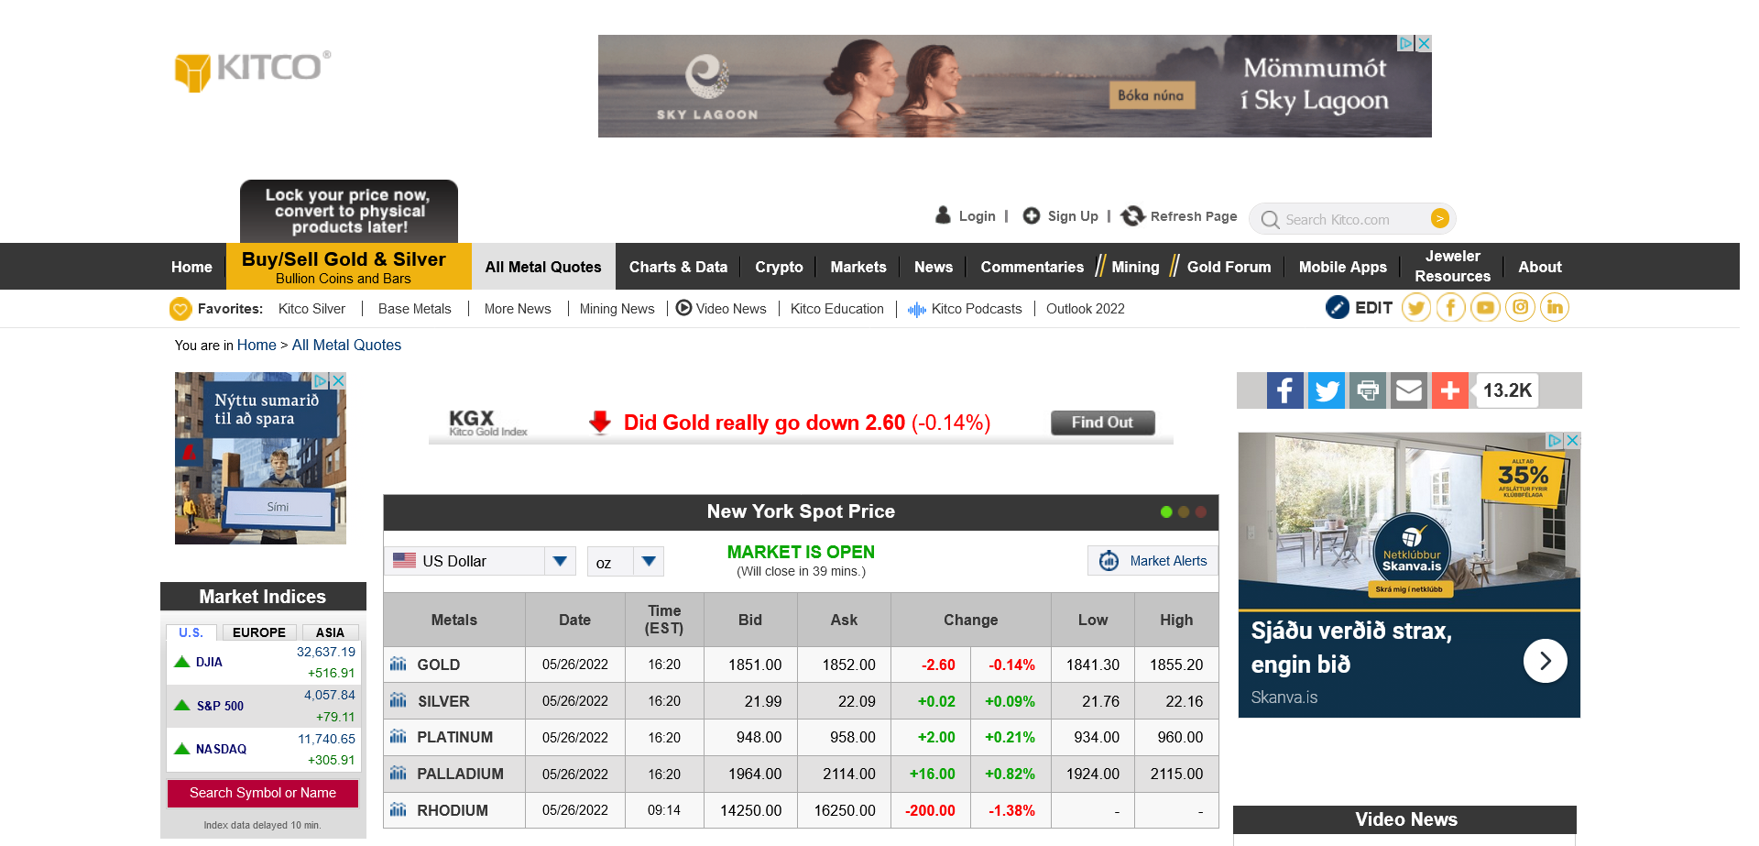The width and height of the screenshot is (1759, 846).
Task: Click the Search Symbol or Name button
Action: tap(263, 793)
